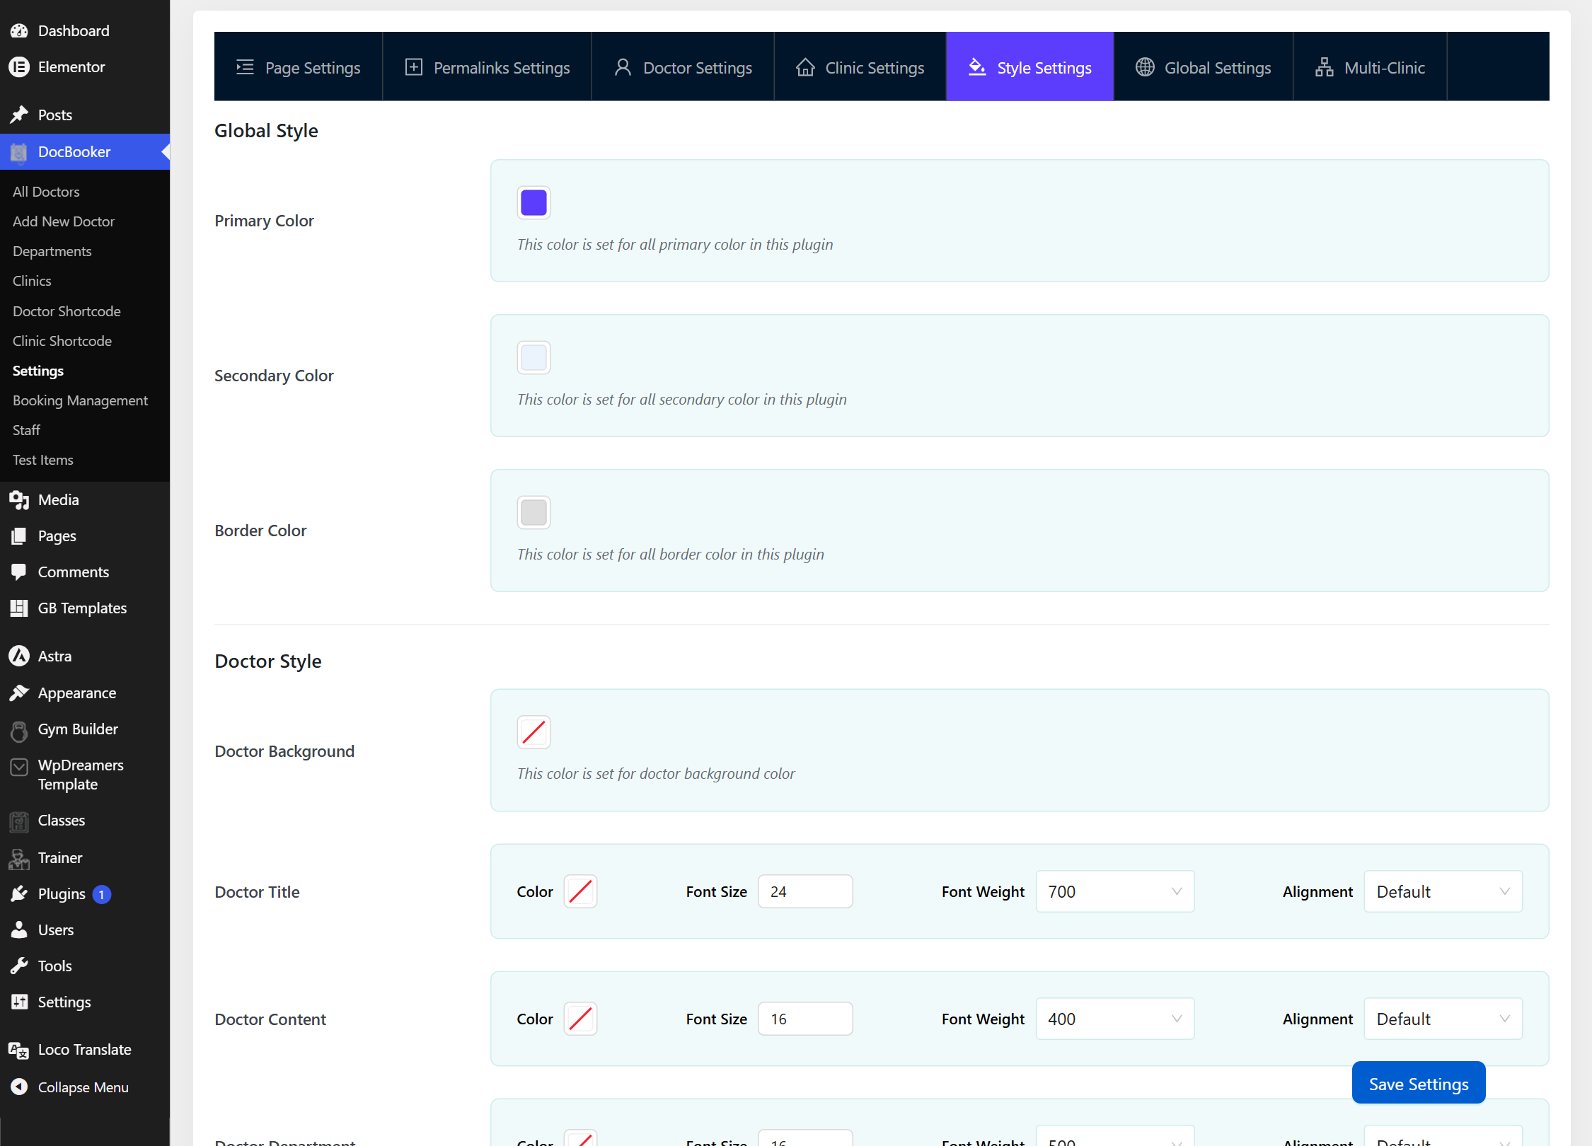
Task: Go to the Global Settings tab
Action: pos(1204,66)
